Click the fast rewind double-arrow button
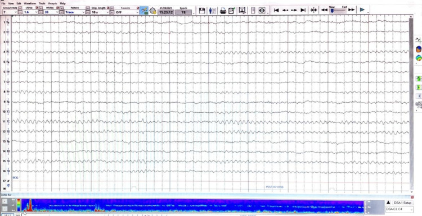This screenshot has height=216, width=422. pos(324,10)
